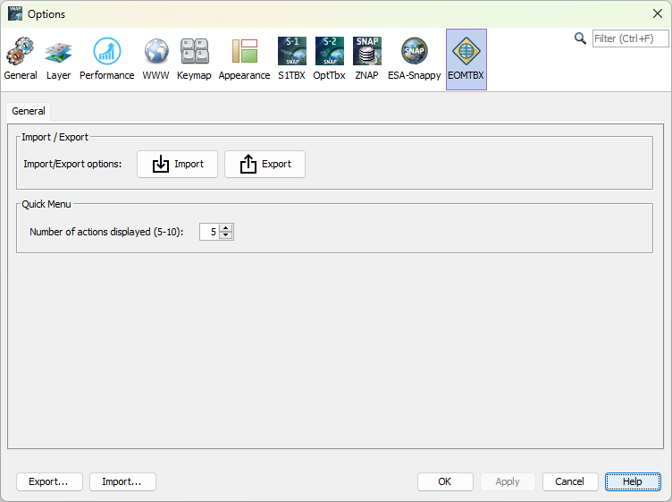Click Export button in Import/Export section
The image size is (672, 502).
point(265,165)
